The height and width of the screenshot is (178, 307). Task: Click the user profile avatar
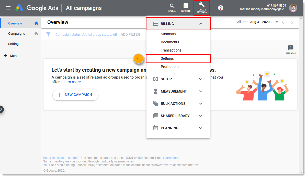pos(293,8)
